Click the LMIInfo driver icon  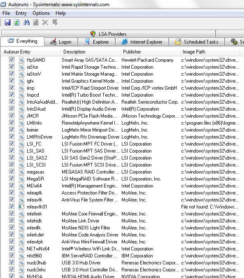(21, 123)
